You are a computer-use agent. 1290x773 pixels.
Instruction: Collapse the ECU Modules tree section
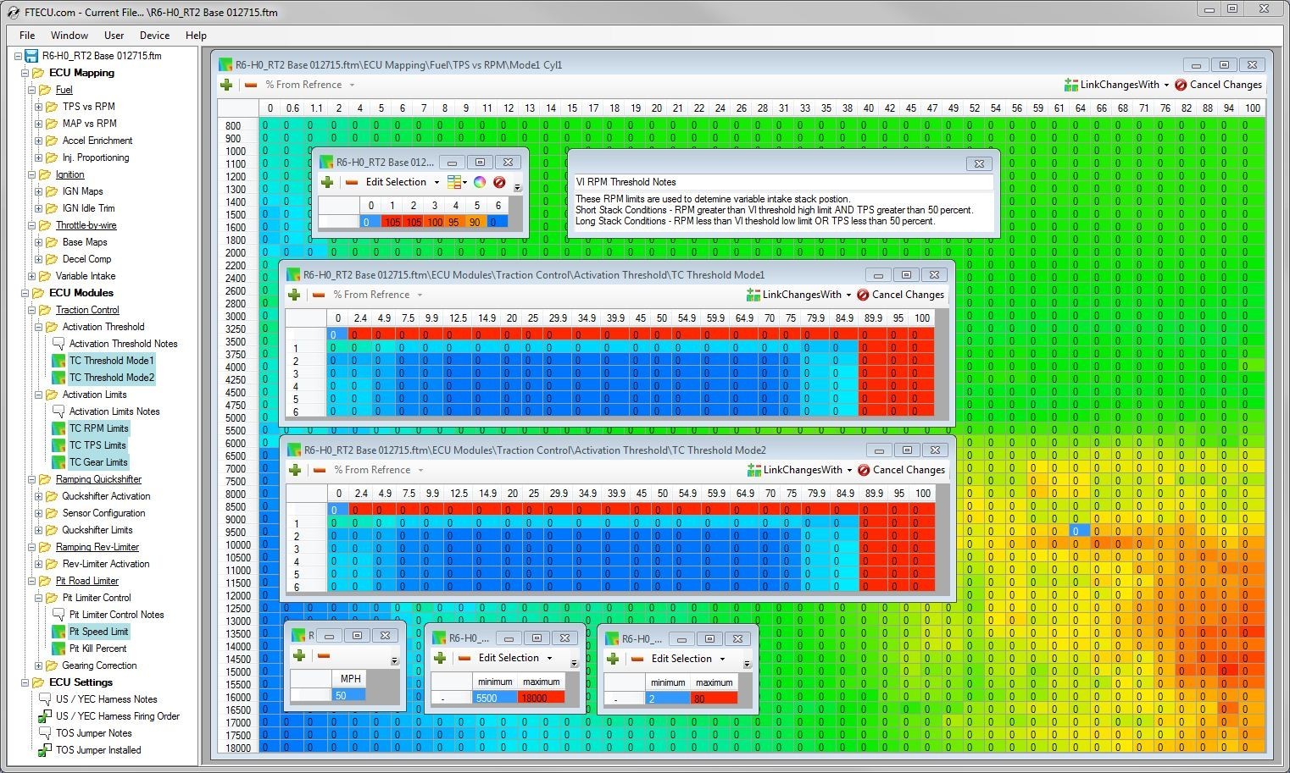(x=25, y=293)
